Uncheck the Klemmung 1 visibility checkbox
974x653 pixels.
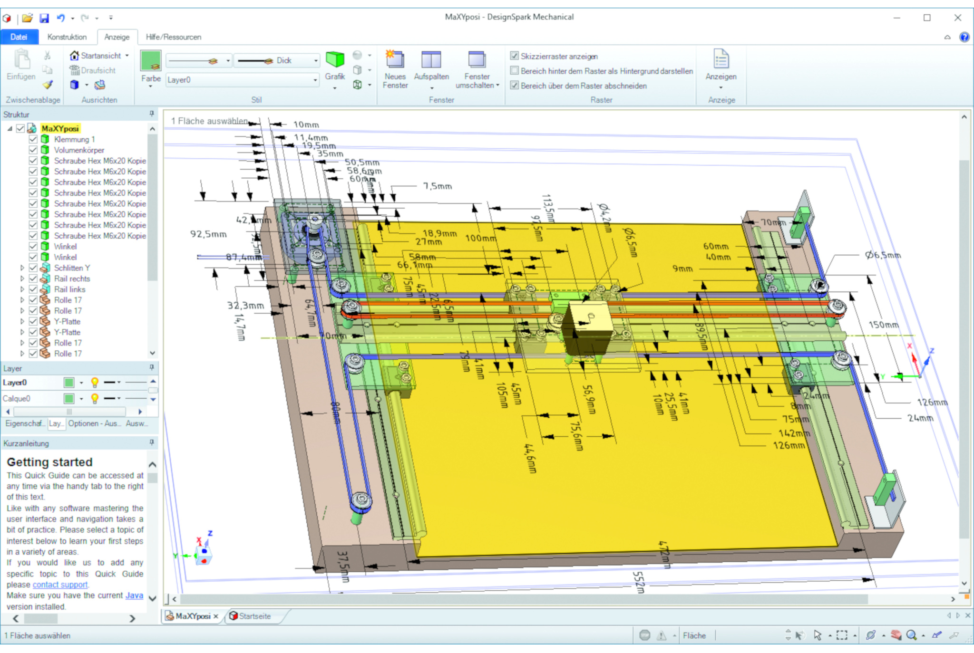33,139
